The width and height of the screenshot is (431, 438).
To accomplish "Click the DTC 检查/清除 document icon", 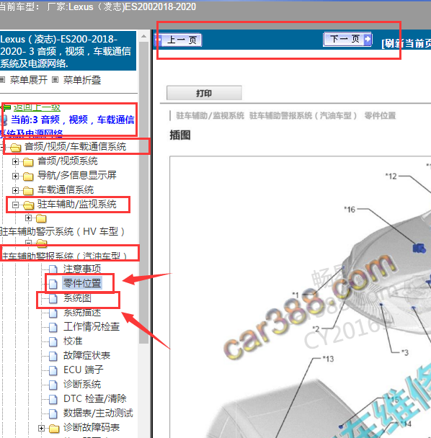I will tap(53, 399).
